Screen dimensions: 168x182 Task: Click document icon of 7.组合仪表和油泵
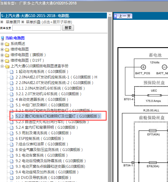[12, 145]
